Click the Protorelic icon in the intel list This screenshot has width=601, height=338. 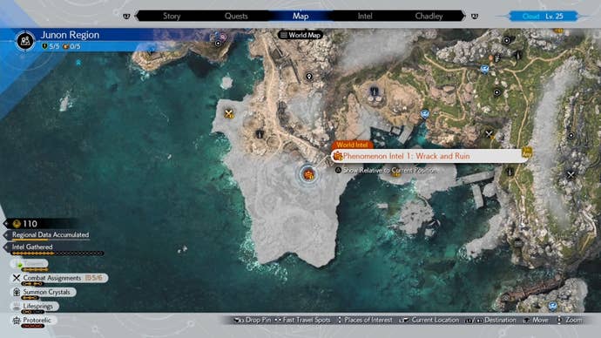pyautogui.click(x=17, y=321)
